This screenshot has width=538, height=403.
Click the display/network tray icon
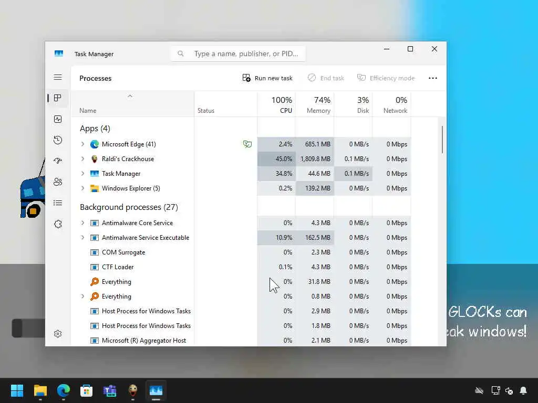click(x=495, y=390)
